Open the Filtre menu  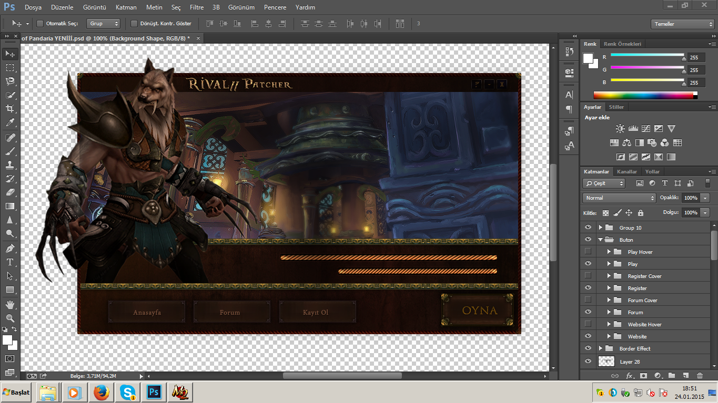coord(197,7)
